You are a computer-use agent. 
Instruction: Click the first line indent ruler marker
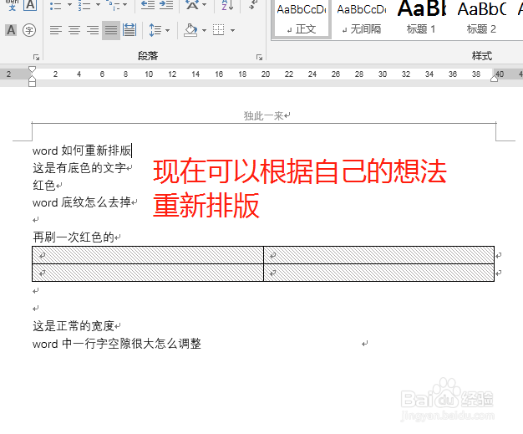(32, 69)
